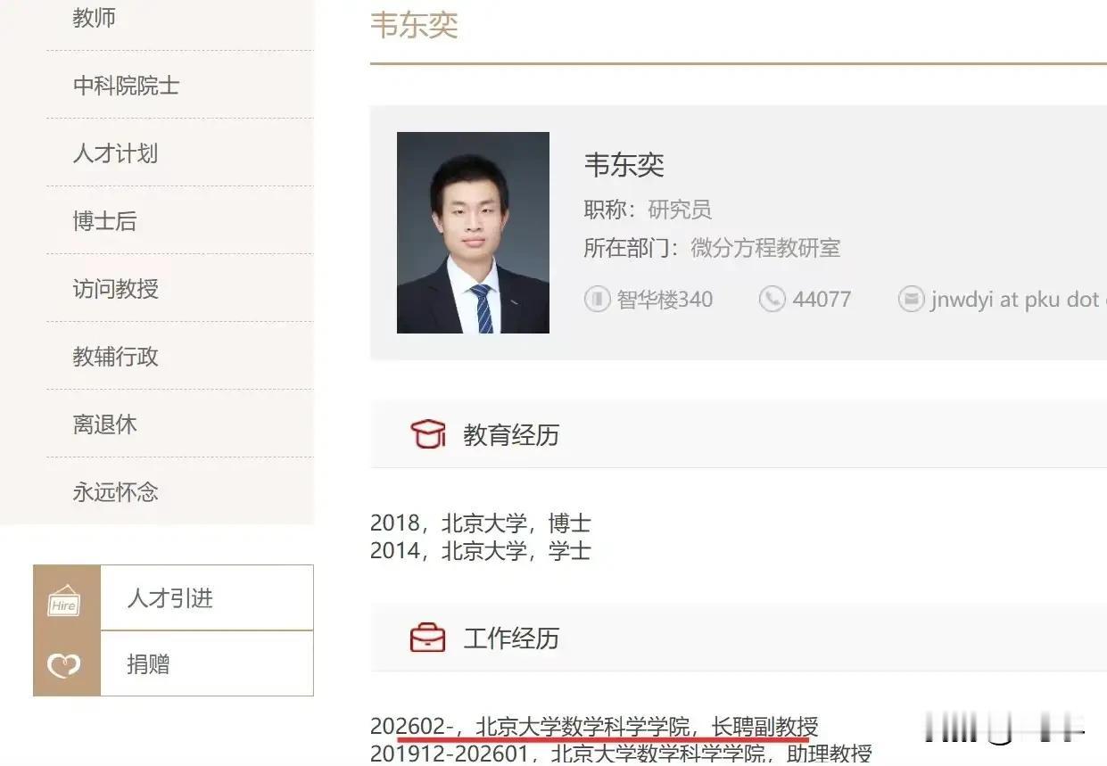Select 人才计划 in the sidebar
The image size is (1107, 766).
pos(115,153)
